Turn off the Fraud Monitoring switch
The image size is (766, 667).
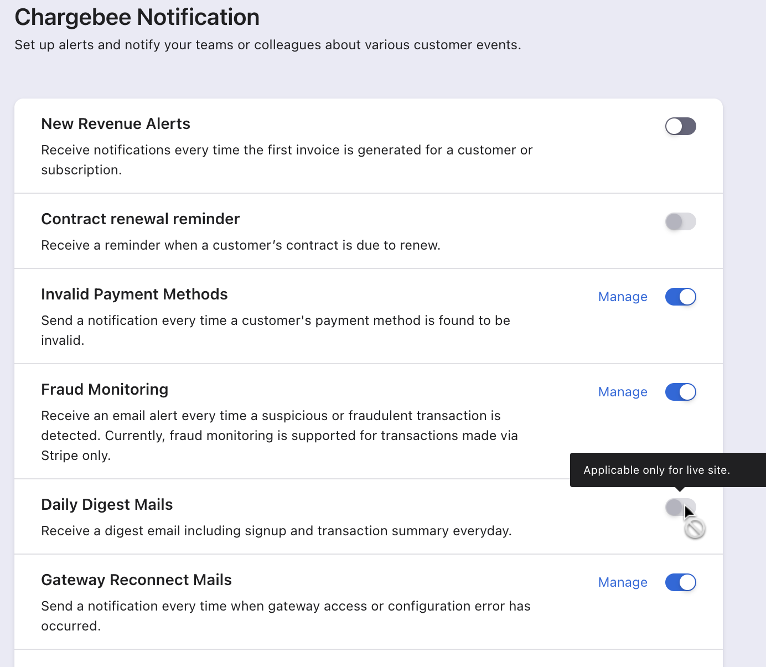point(680,392)
